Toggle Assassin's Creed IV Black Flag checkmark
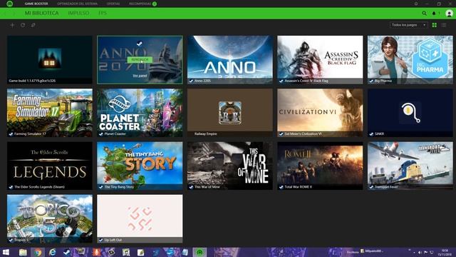This screenshot has width=456, height=257. (281, 81)
